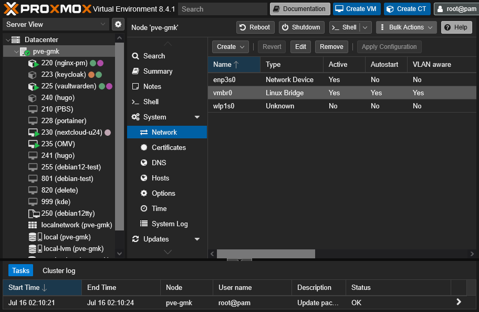
Task: Click template icon for 250 (debian12tty)
Action: [x=34, y=214]
